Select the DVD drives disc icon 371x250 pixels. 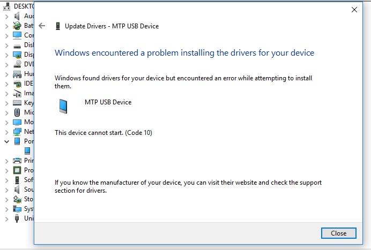coord(17,64)
